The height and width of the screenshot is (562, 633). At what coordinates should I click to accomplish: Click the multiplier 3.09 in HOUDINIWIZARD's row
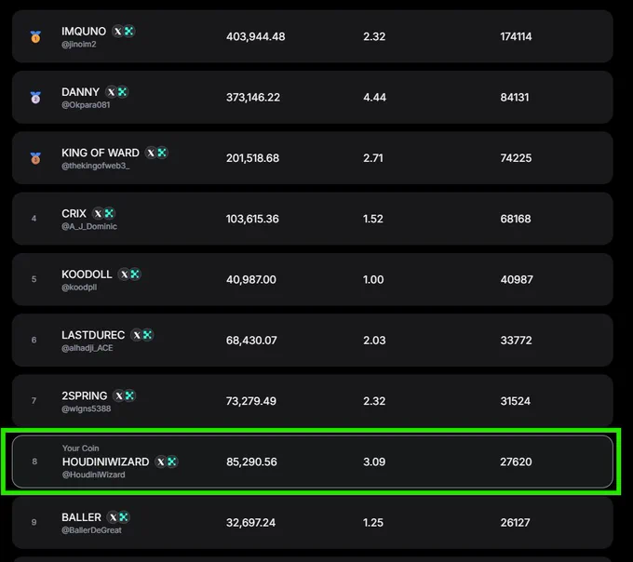374,462
